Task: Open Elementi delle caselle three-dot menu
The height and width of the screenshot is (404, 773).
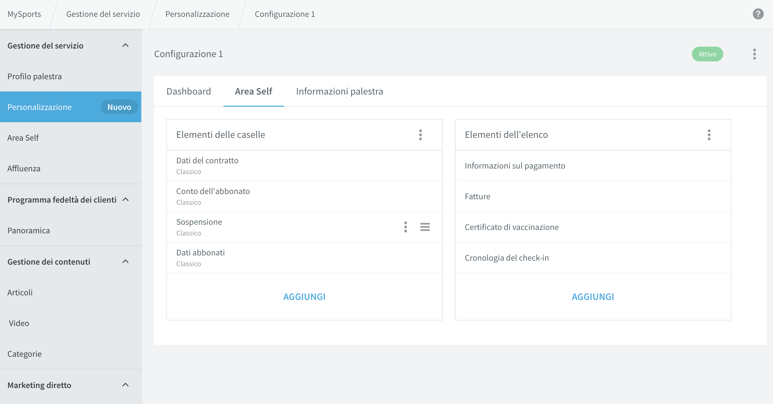Action: (421, 135)
